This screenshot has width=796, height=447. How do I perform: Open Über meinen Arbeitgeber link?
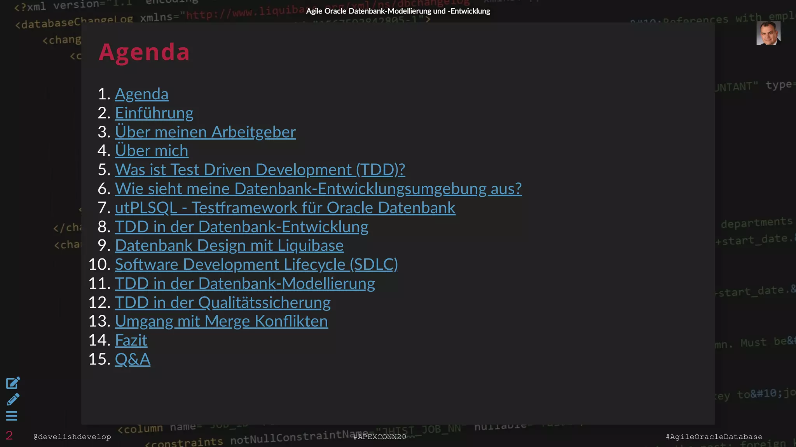tap(205, 132)
